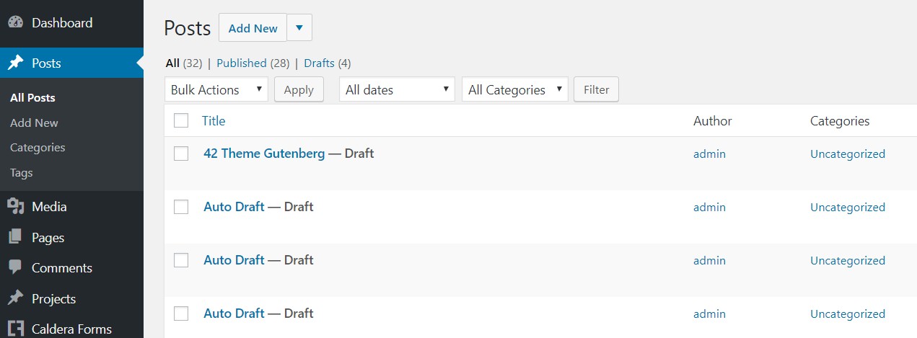Open the Bulk Actions dropdown
This screenshot has height=338, width=917.
pos(216,90)
